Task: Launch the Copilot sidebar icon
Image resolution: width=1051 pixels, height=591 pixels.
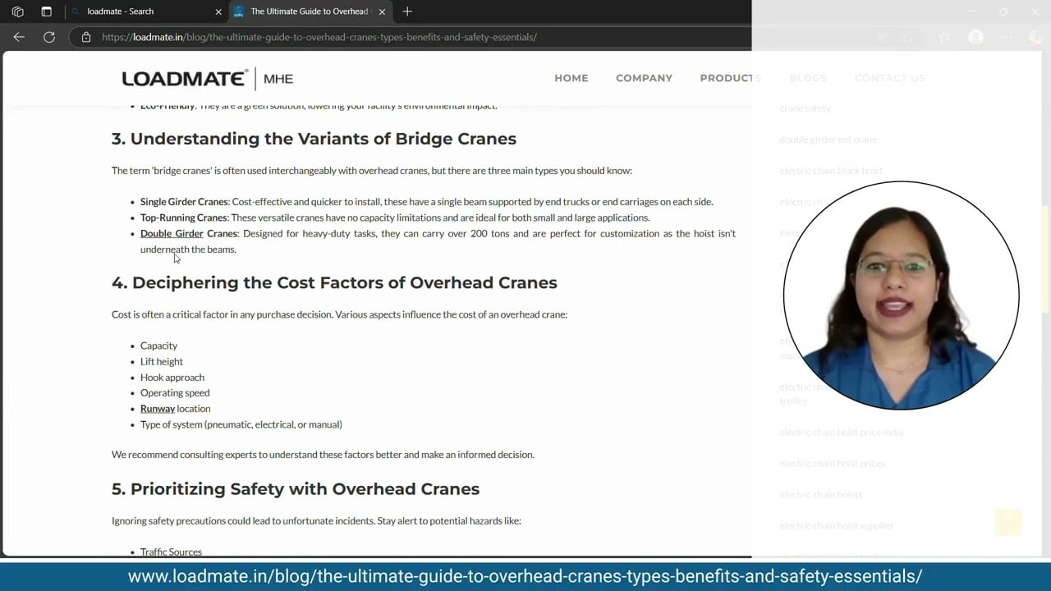Action: (x=1035, y=37)
